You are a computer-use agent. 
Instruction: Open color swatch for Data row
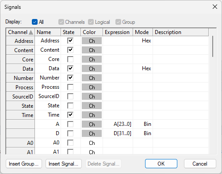pos(92,68)
